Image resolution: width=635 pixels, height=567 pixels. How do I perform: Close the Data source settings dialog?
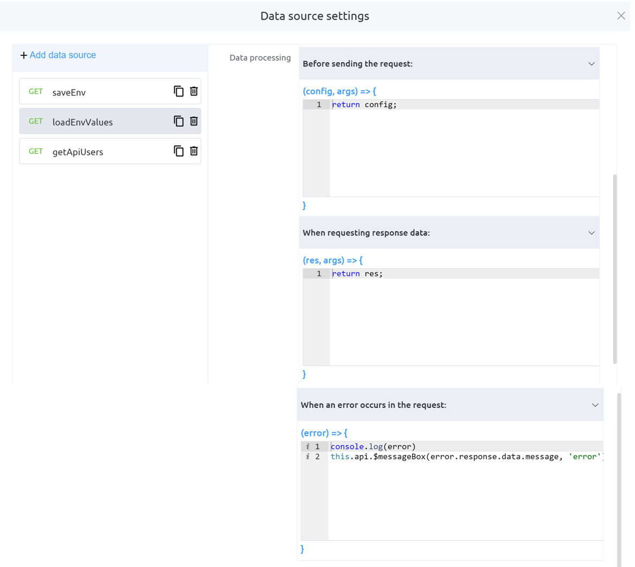pyautogui.click(x=621, y=16)
